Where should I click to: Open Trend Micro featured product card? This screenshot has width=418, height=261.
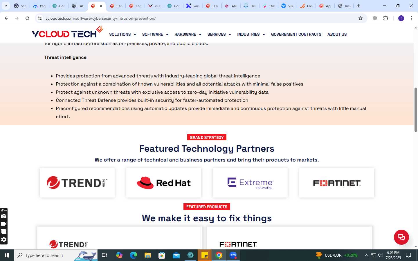pyautogui.click(x=120, y=238)
